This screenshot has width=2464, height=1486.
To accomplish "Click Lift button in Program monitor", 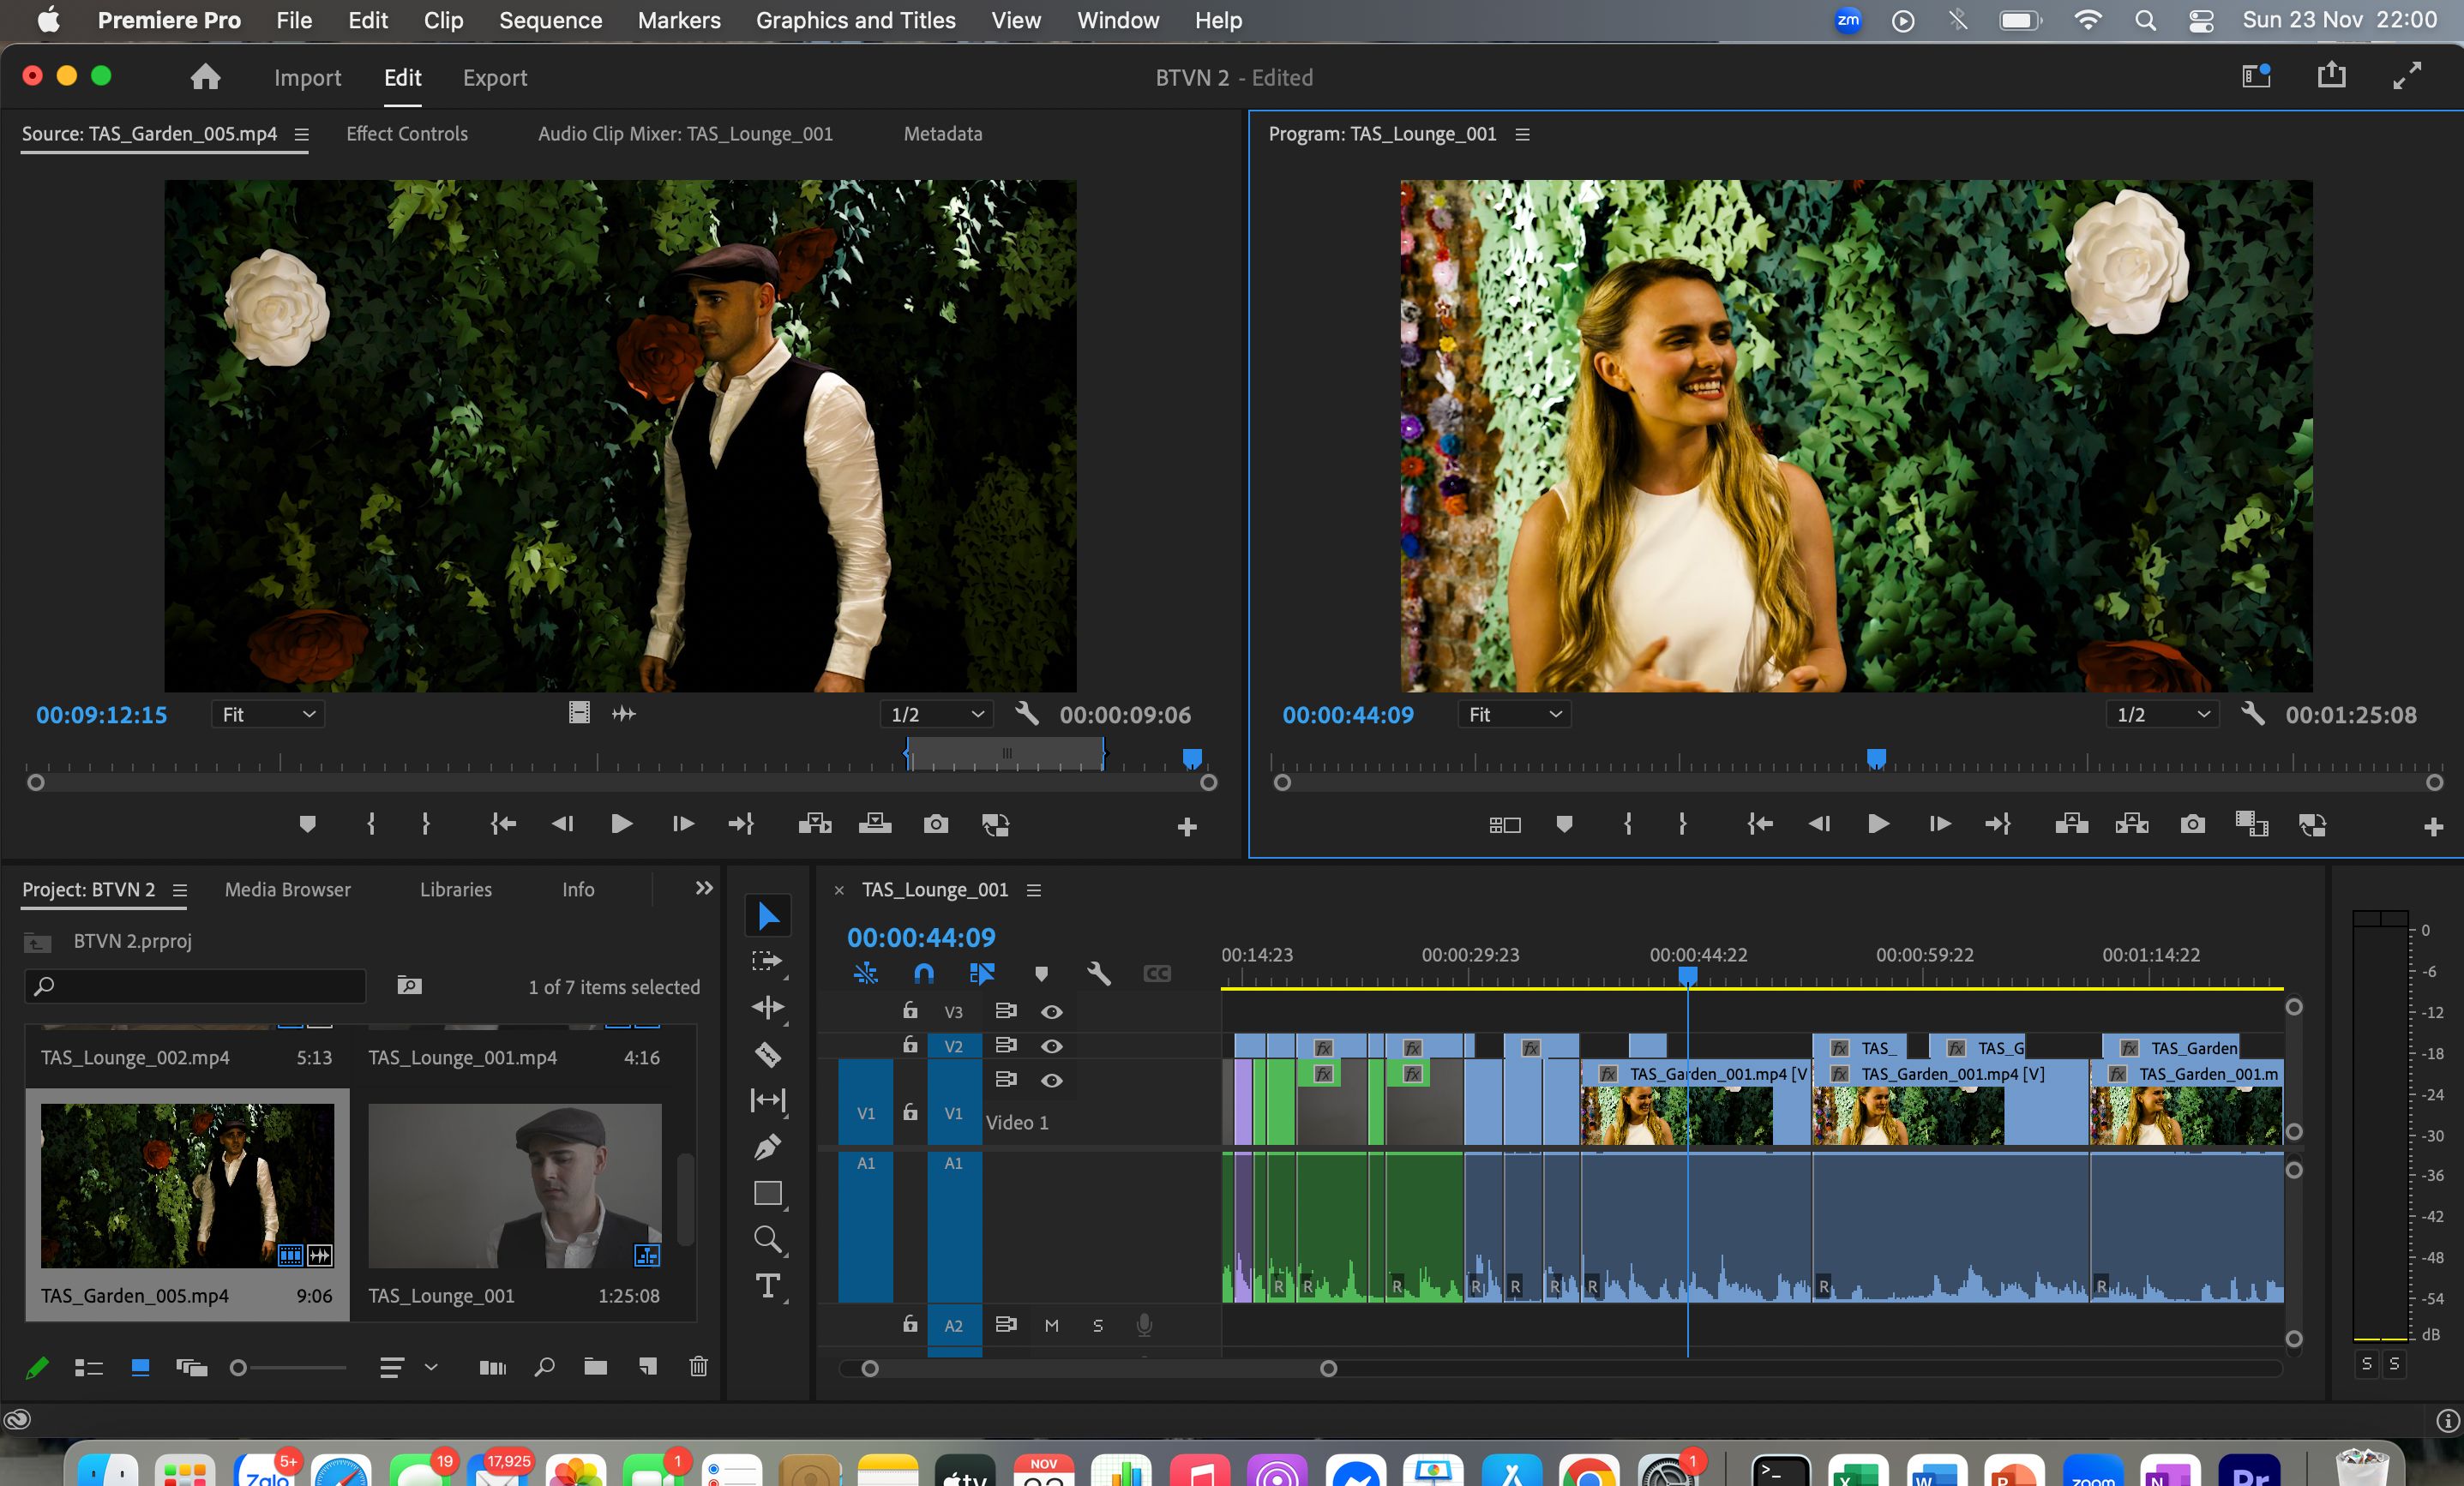I will (x=2071, y=824).
